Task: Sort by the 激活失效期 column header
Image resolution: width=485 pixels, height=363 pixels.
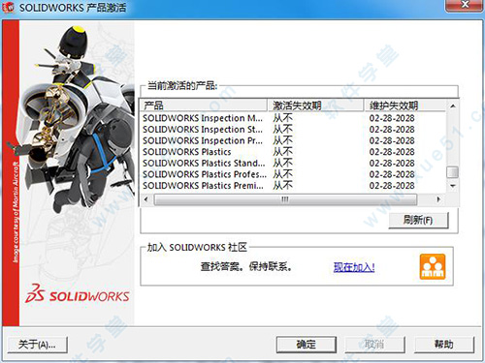Action: (315, 106)
